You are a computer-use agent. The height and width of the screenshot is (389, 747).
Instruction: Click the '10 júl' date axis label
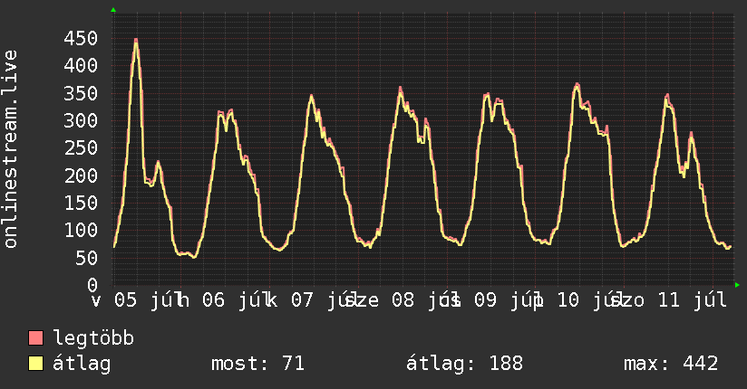pos(587,300)
